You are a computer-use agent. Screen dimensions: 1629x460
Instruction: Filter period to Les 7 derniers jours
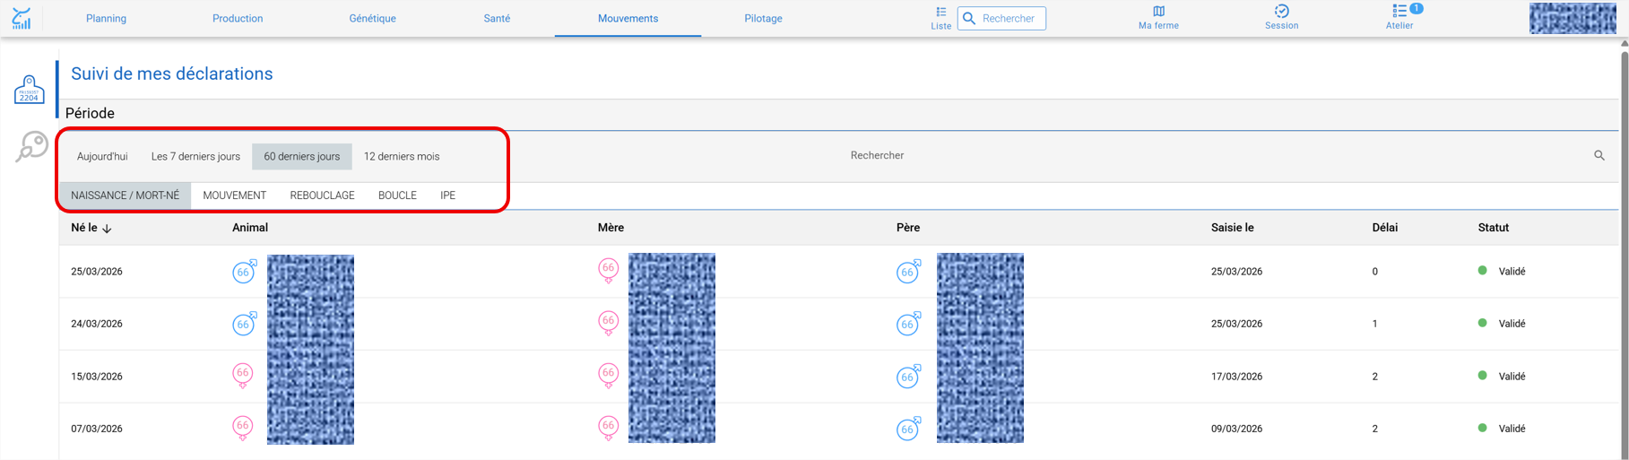coord(195,157)
